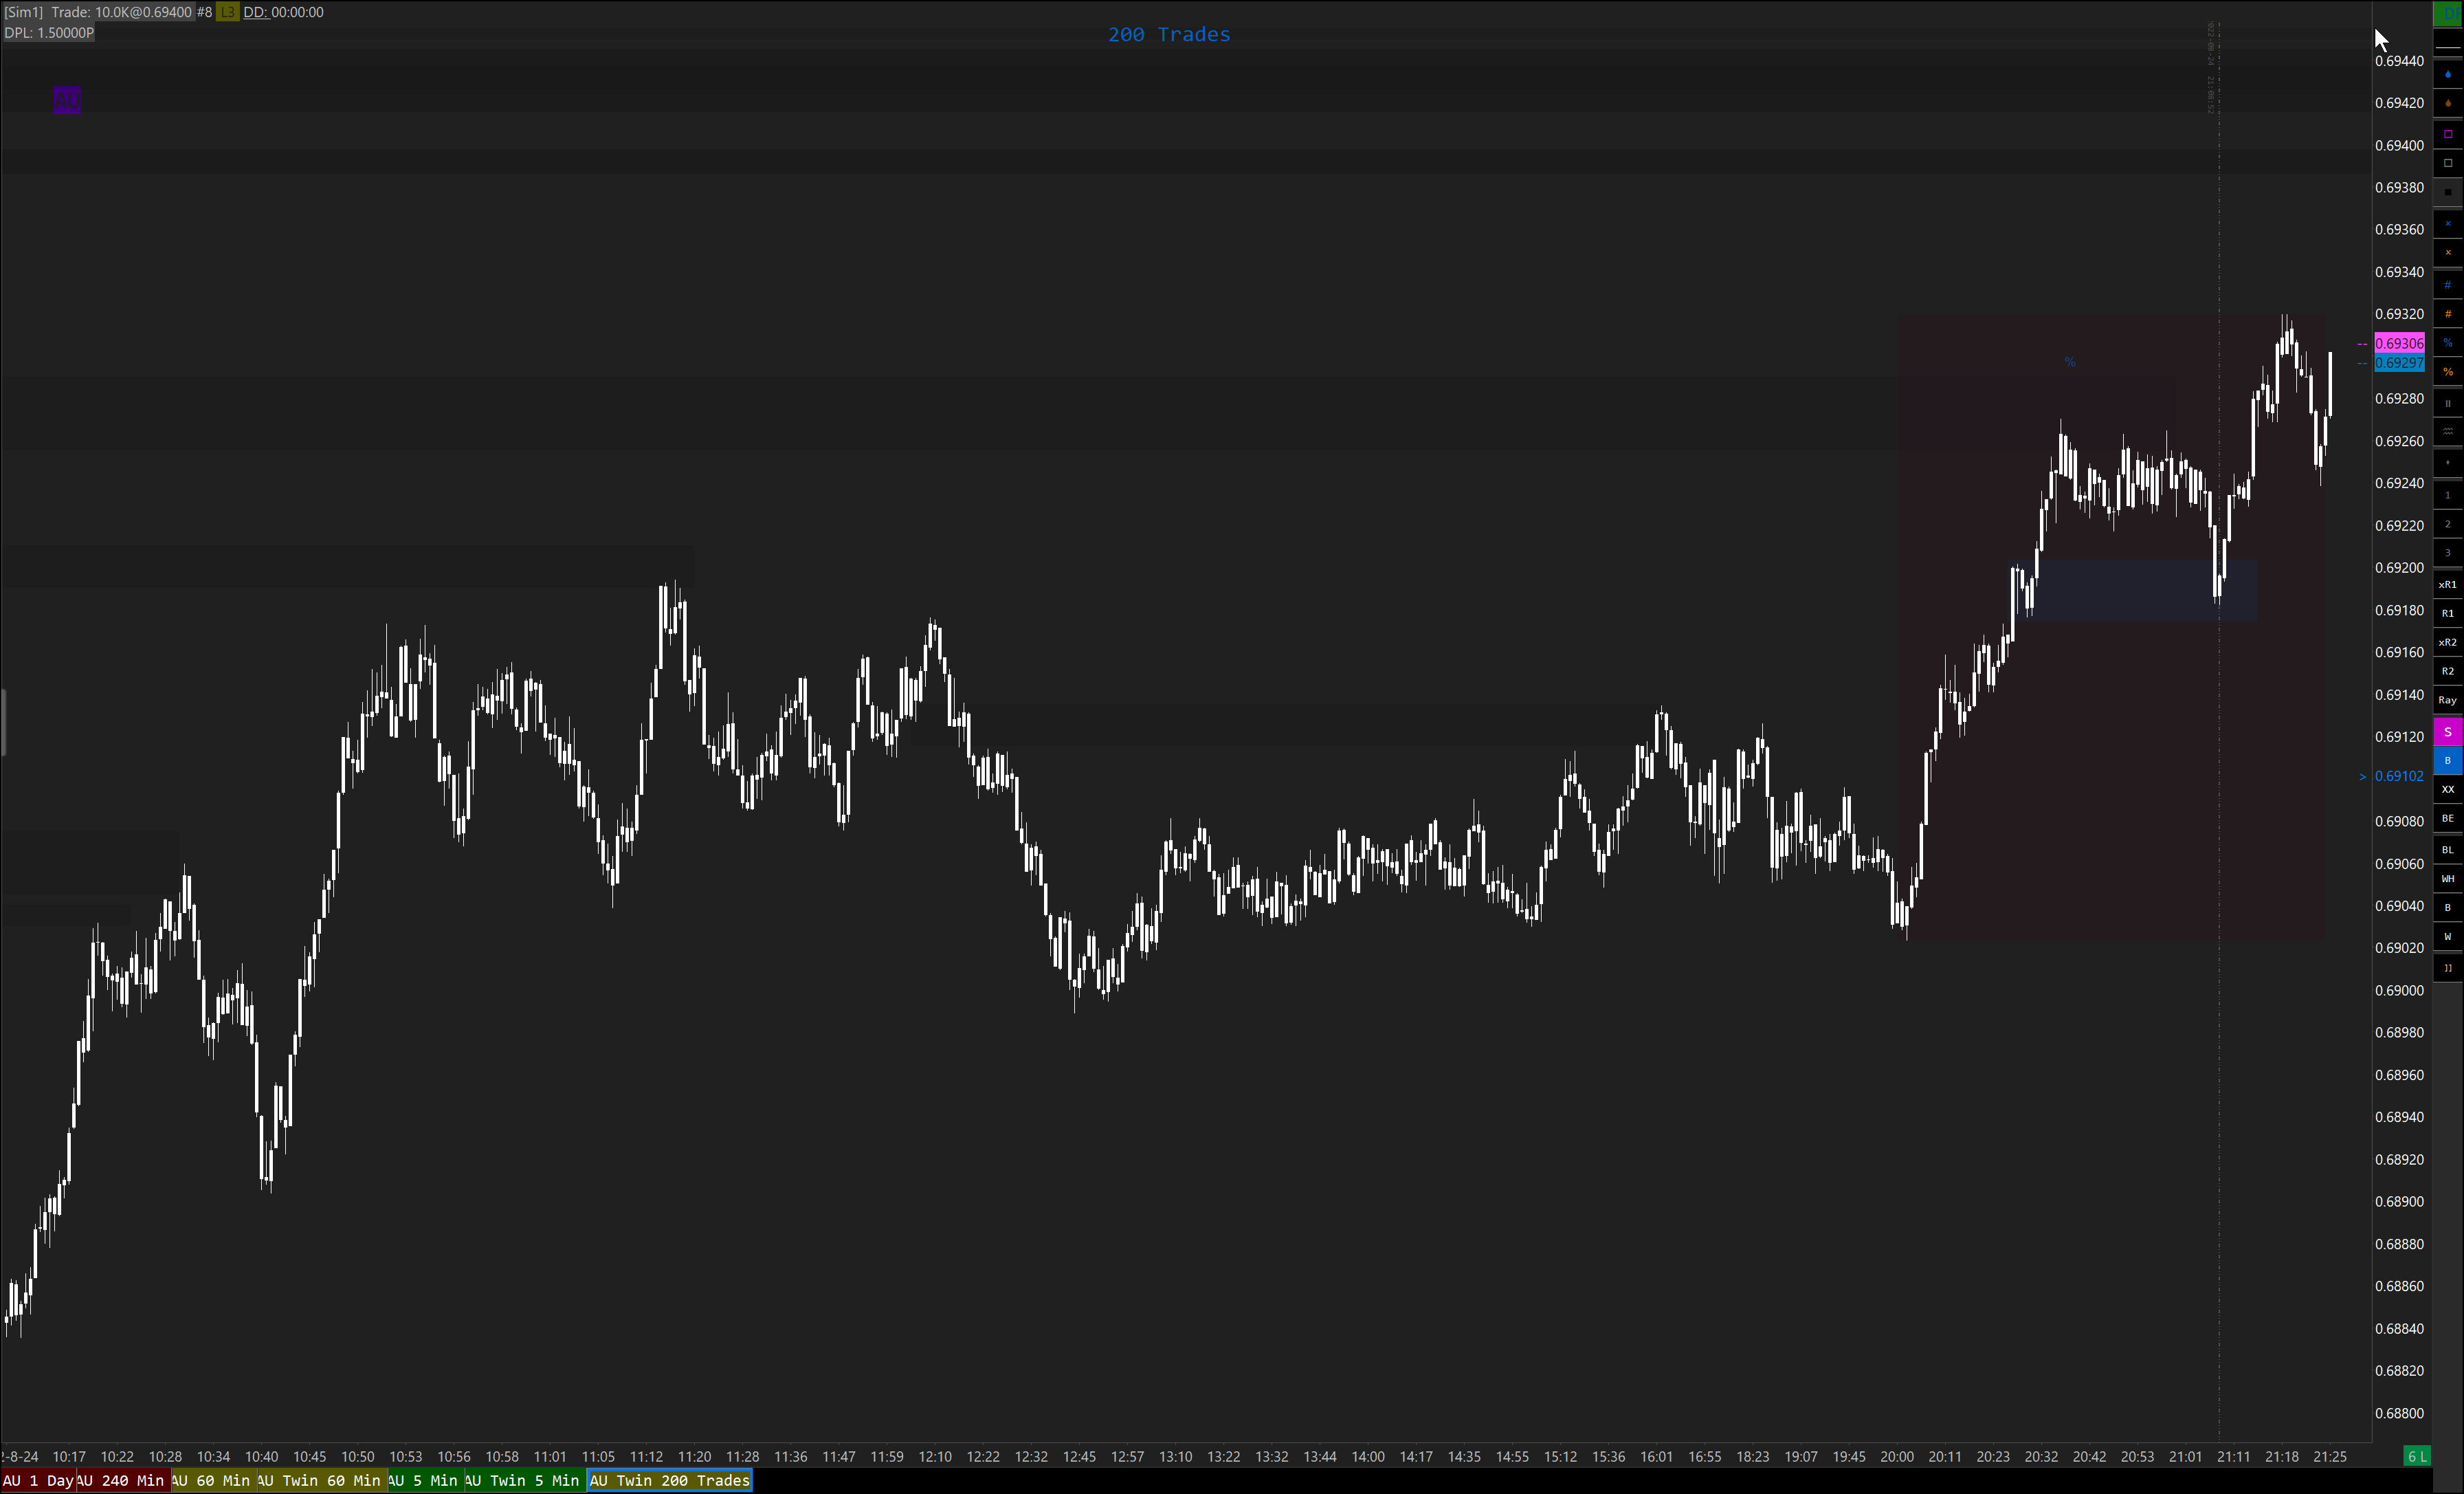Toggle the BE control bar button
The height and width of the screenshot is (1494, 2464).
[x=2447, y=819]
